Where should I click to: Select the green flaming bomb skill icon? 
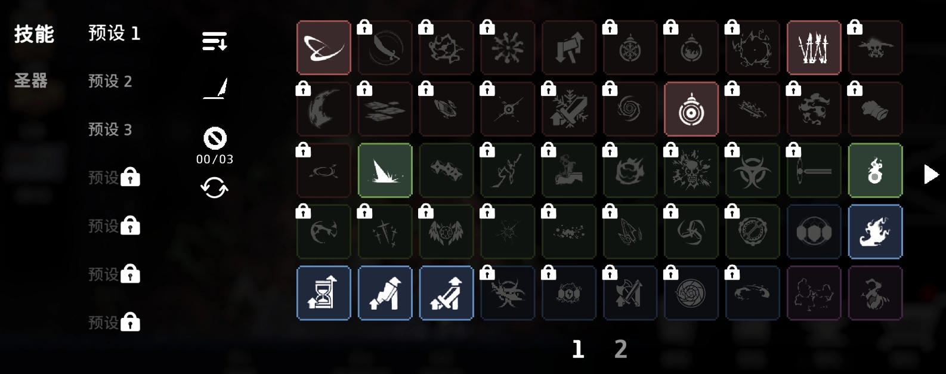click(x=876, y=171)
